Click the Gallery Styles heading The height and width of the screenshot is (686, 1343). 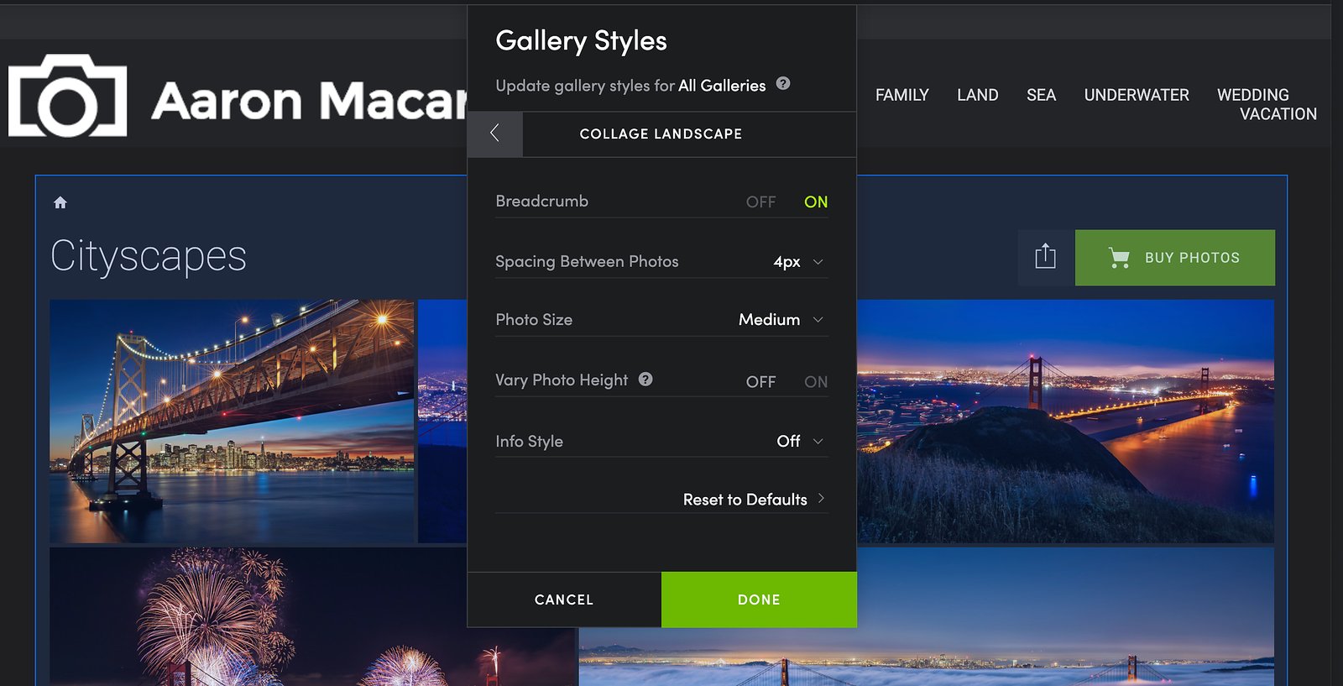[x=581, y=41]
